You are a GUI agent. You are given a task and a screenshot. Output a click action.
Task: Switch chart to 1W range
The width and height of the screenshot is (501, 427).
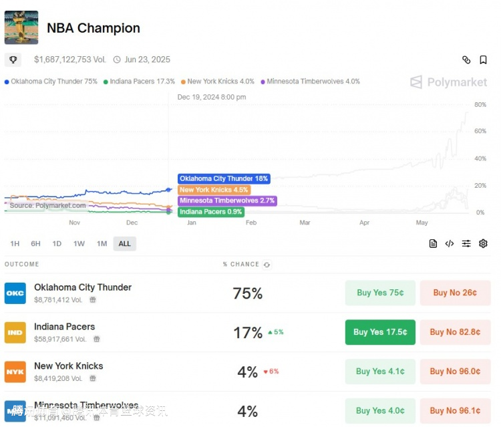pos(79,244)
